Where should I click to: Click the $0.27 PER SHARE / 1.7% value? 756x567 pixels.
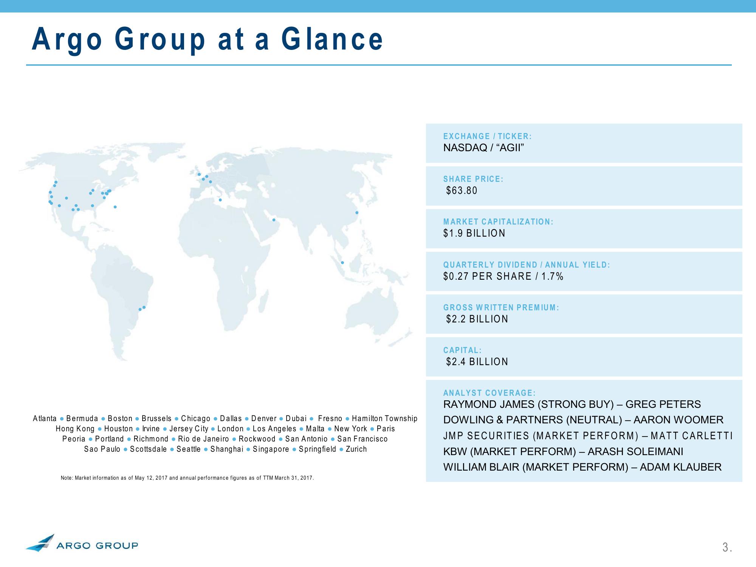tap(503, 276)
